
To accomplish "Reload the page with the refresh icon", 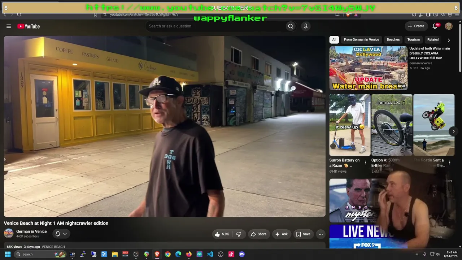I will point(19,15).
